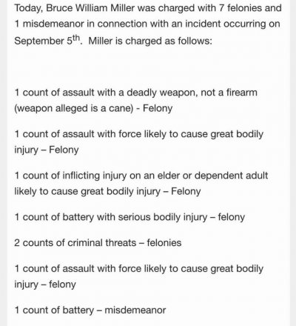
Task: Click the blank space below the intro paragraph
Action: 148,67
